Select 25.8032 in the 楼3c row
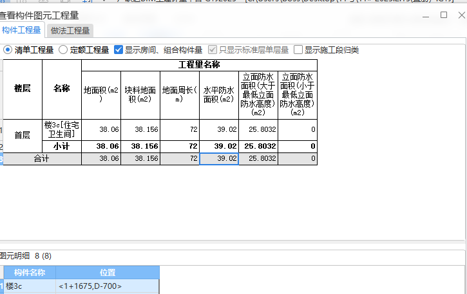 click(258, 130)
